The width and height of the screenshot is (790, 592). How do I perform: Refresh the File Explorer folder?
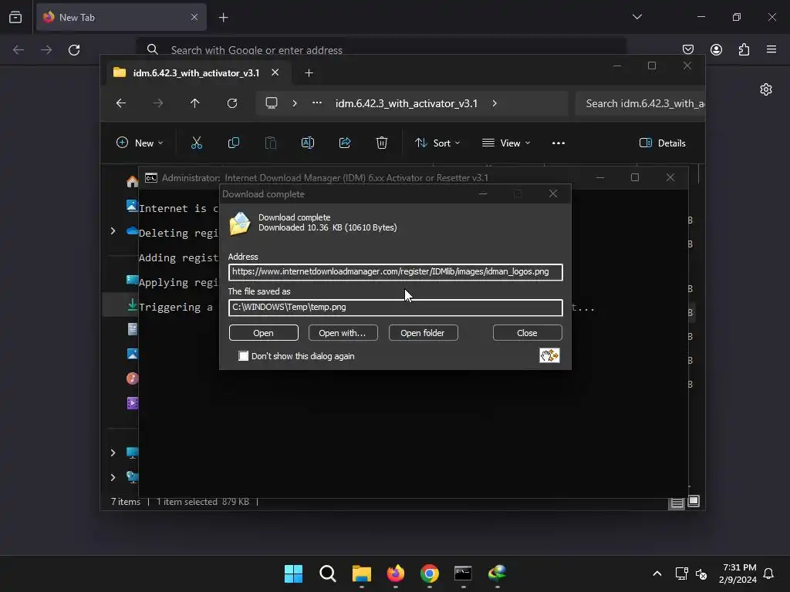point(232,103)
